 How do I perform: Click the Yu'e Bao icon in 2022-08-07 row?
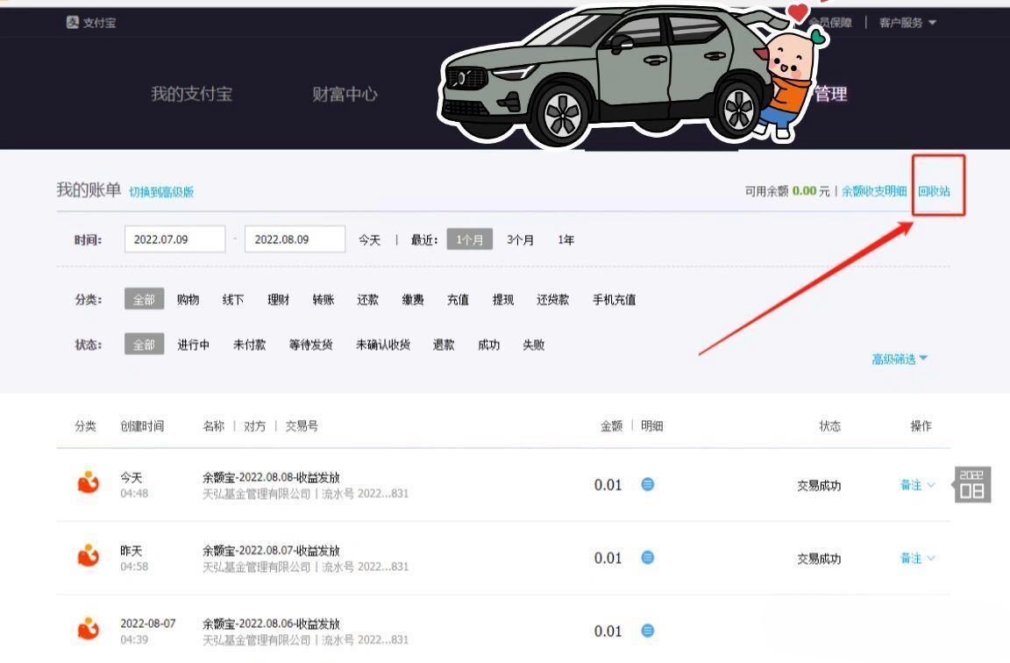click(x=89, y=629)
